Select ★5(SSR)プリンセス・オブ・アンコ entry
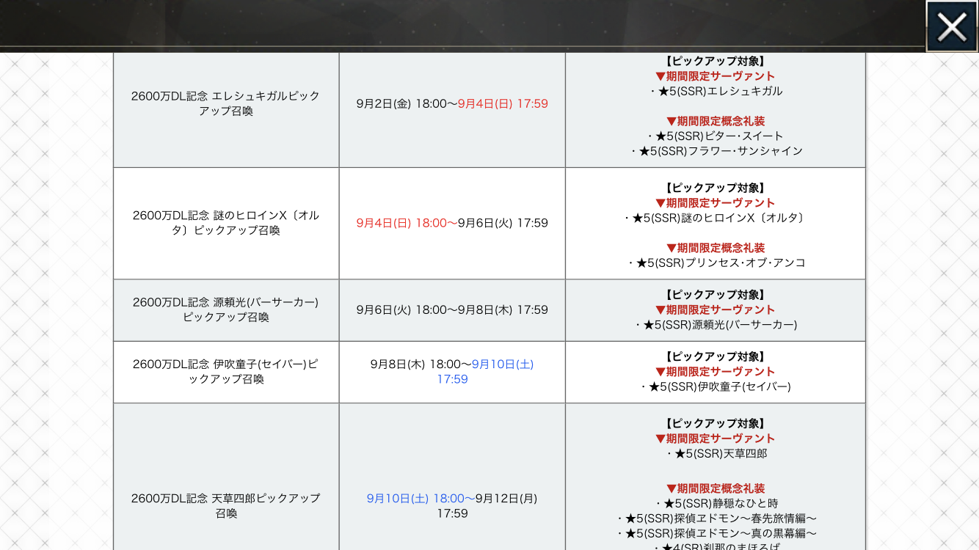The width and height of the screenshot is (979, 550). click(x=716, y=263)
